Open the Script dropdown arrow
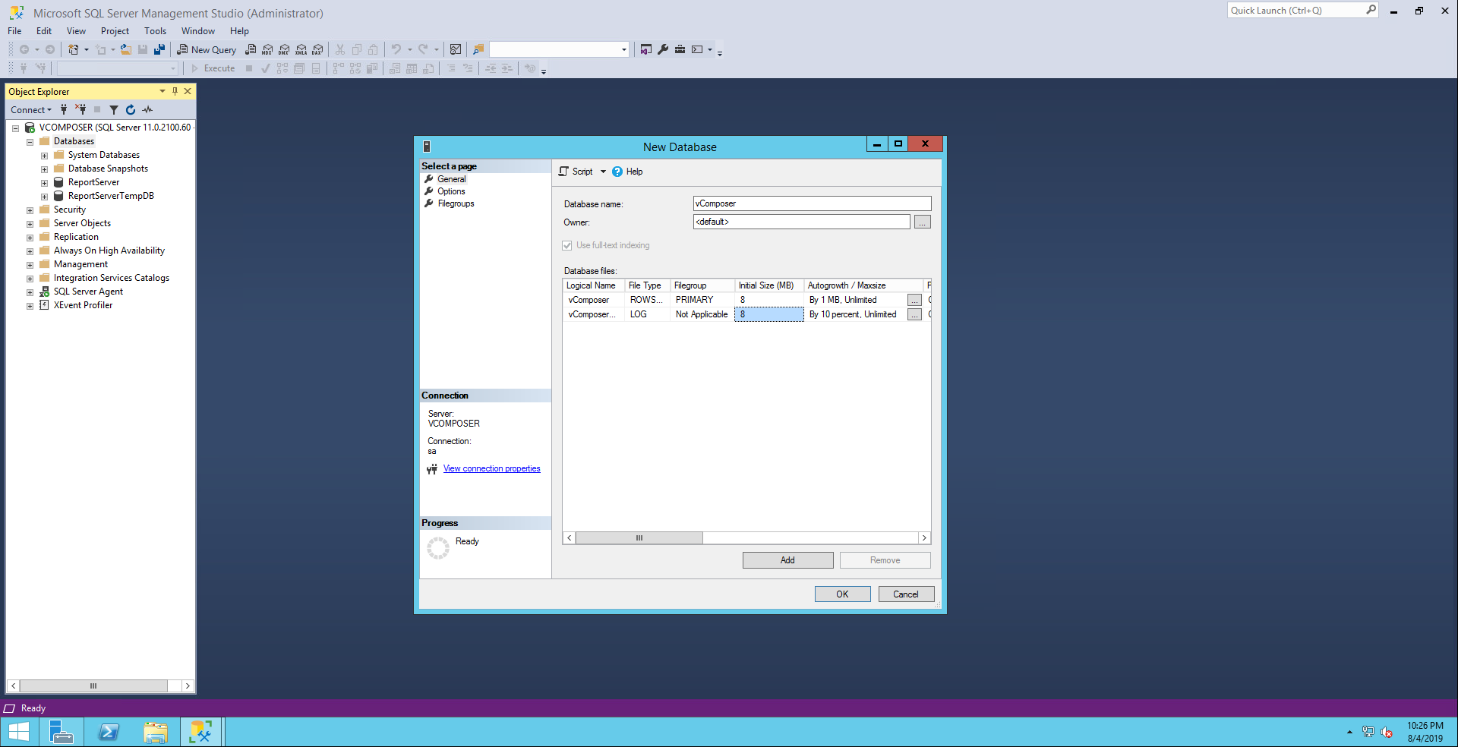 (x=603, y=172)
